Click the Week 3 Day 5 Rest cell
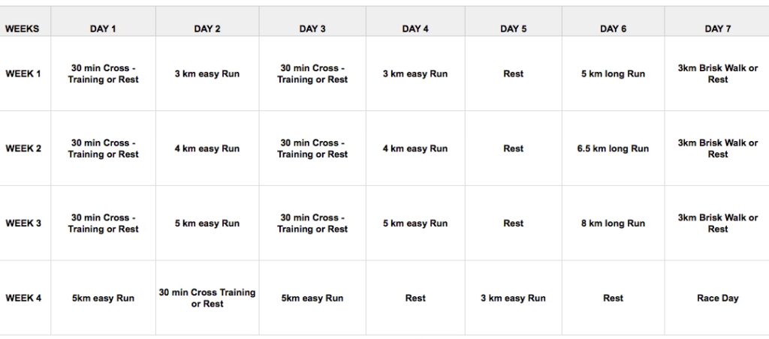 click(514, 223)
